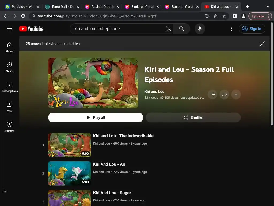Click the Sign in button
Image resolution: width=274 pixels, height=206 pixels.
point(252,29)
